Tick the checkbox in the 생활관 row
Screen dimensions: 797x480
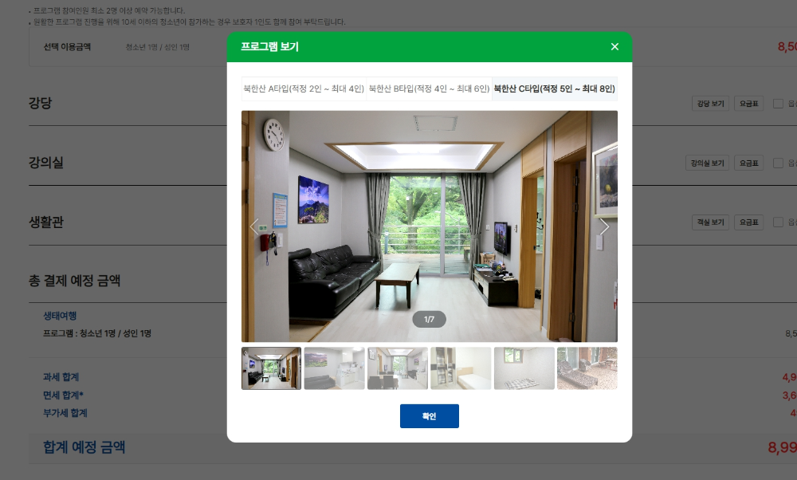(778, 222)
